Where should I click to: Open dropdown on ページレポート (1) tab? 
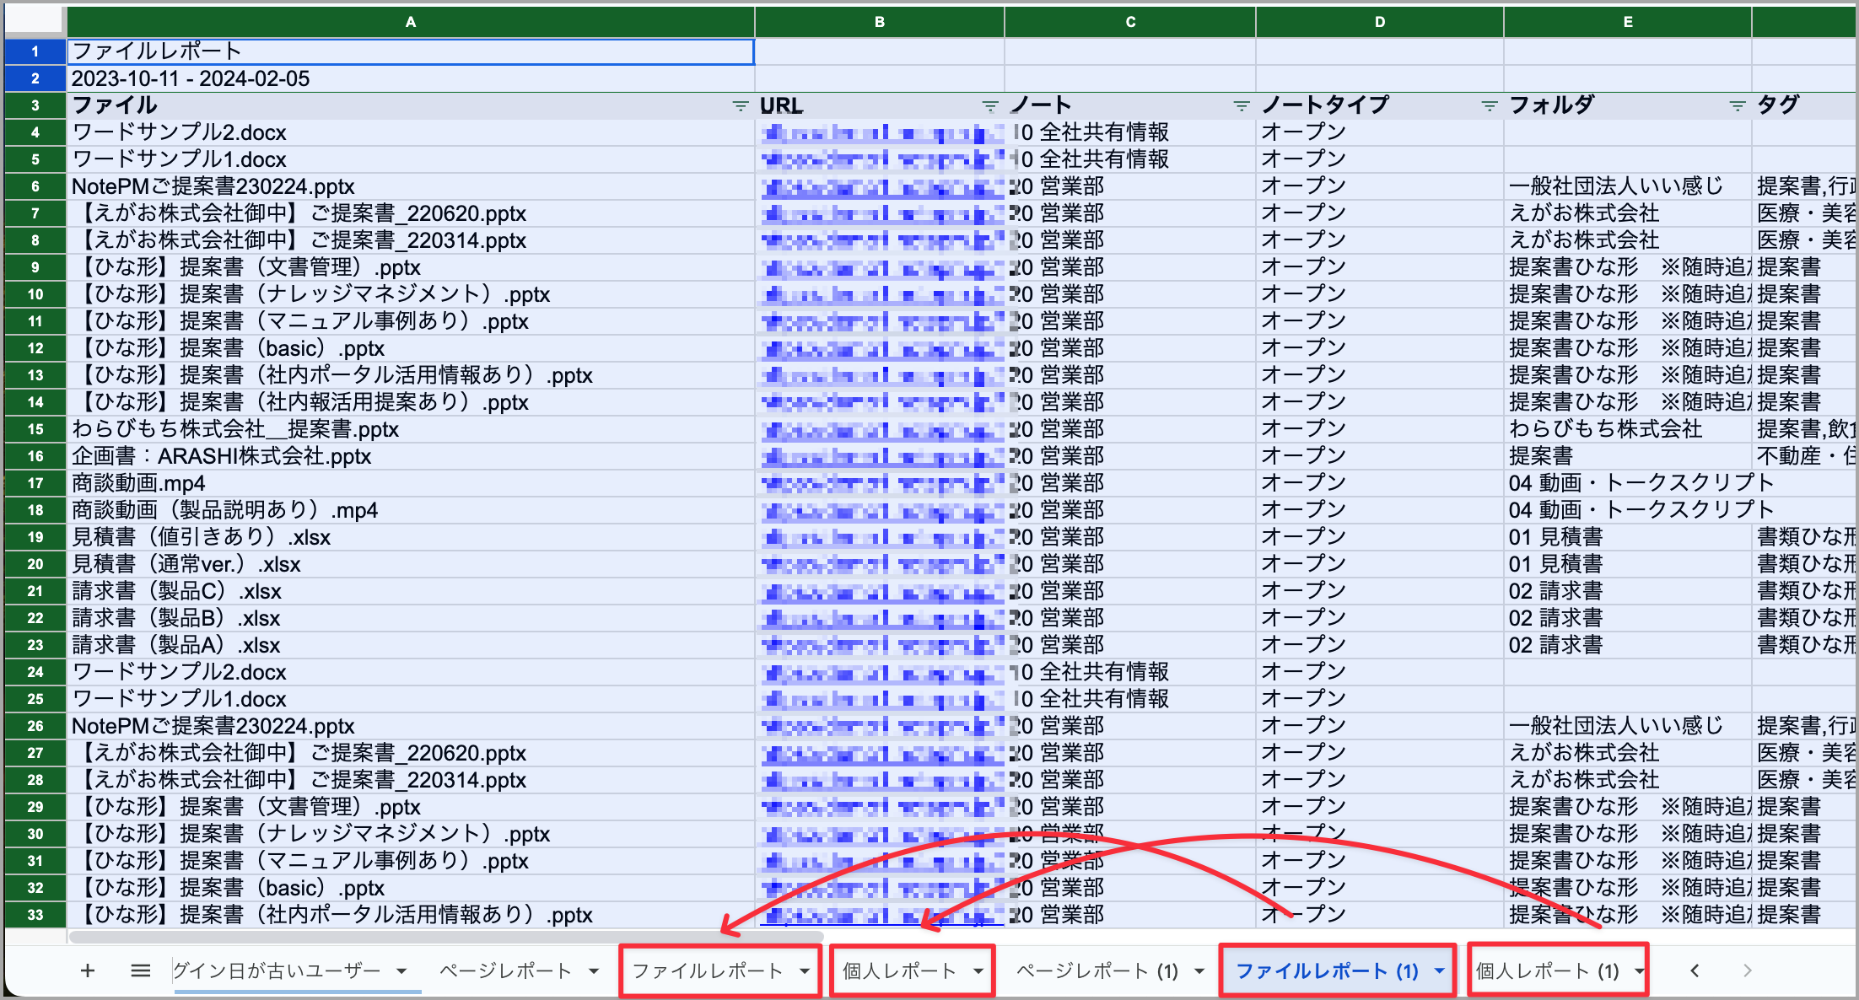click(x=1199, y=971)
